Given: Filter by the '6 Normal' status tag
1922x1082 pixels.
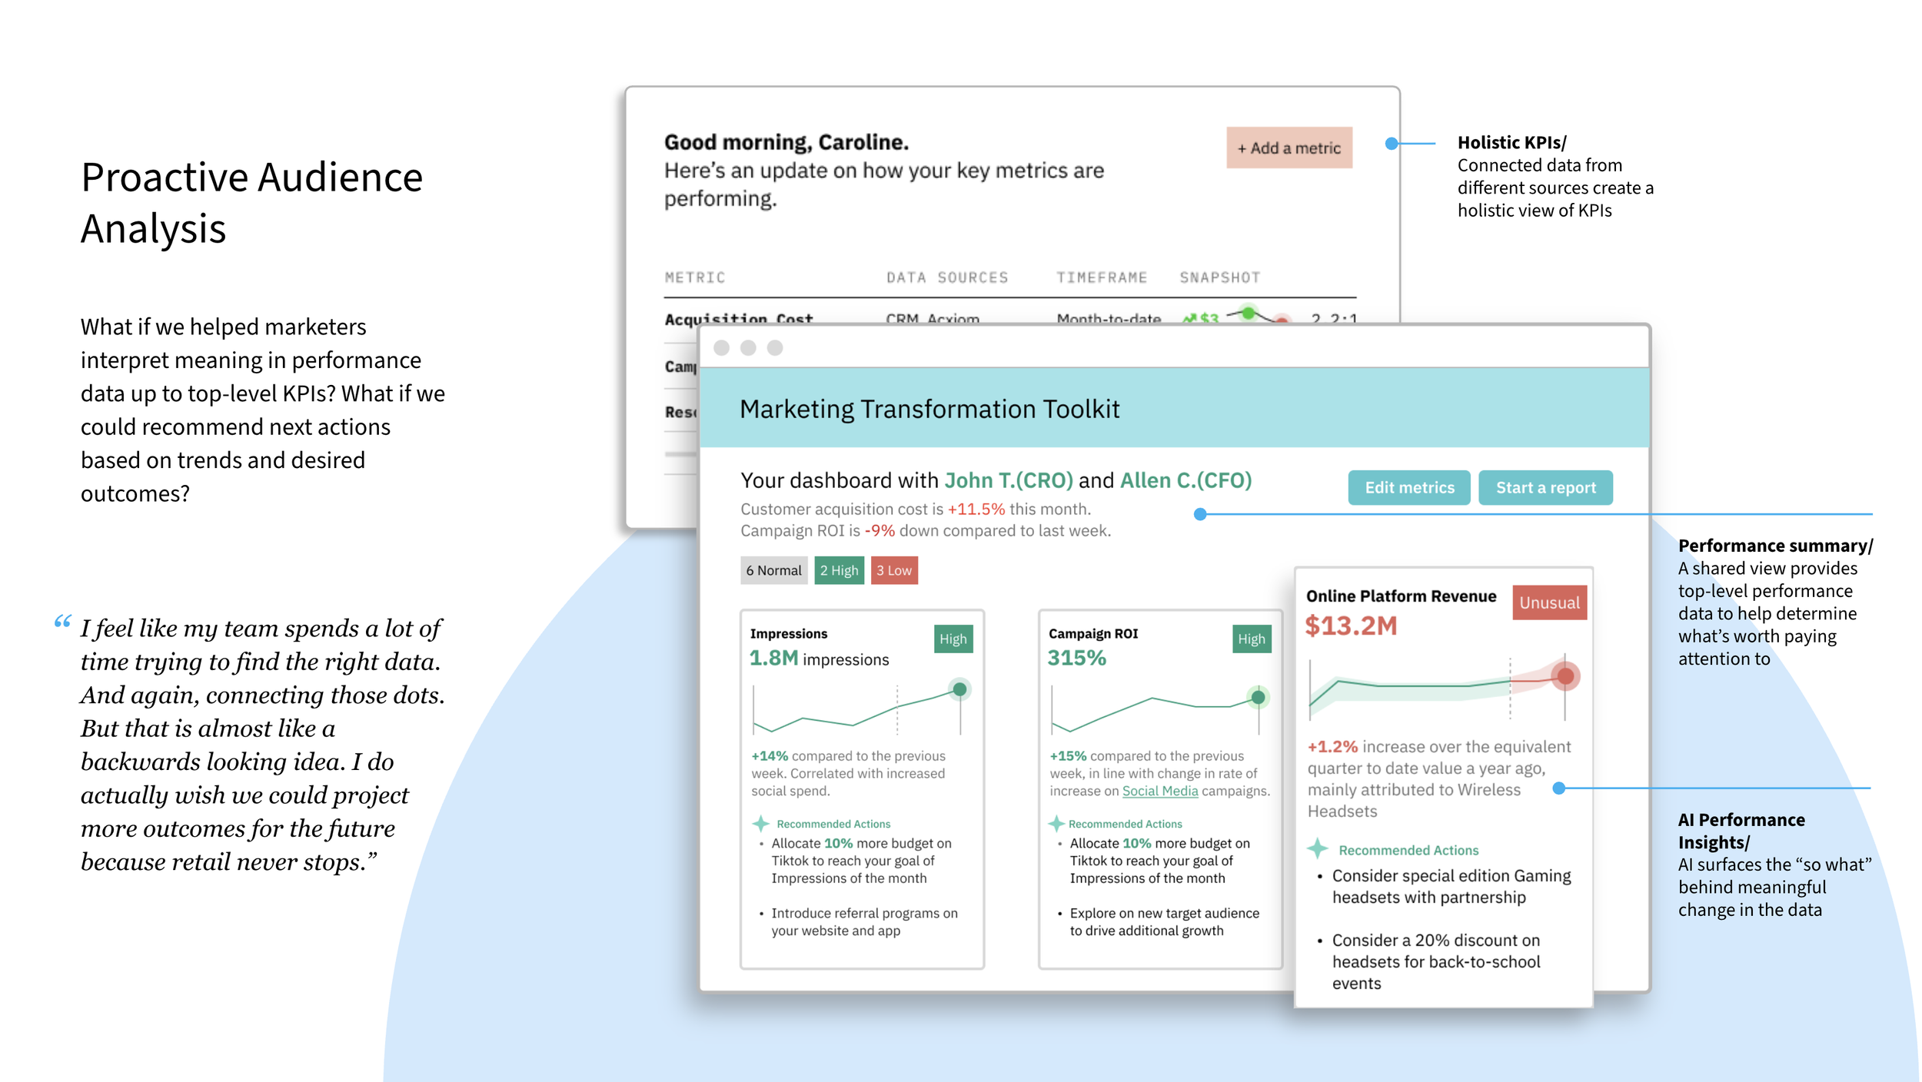Looking at the screenshot, I should click(x=773, y=570).
